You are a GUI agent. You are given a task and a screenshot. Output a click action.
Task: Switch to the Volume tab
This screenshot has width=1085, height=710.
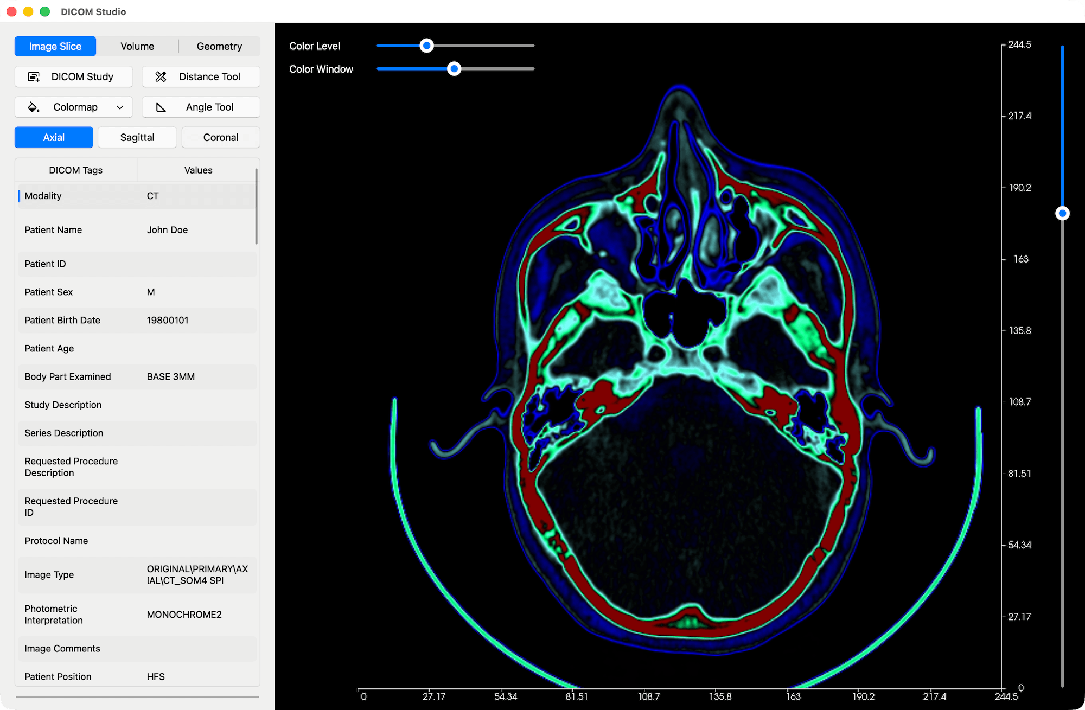[x=137, y=46]
